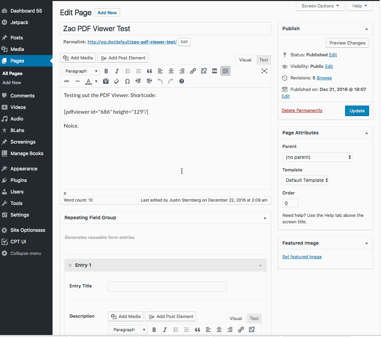
Task: Open text color picker dropdown arrow
Action: tap(96, 81)
